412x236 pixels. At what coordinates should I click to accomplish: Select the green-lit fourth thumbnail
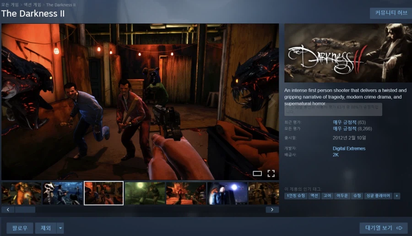click(x=145, y=193)
